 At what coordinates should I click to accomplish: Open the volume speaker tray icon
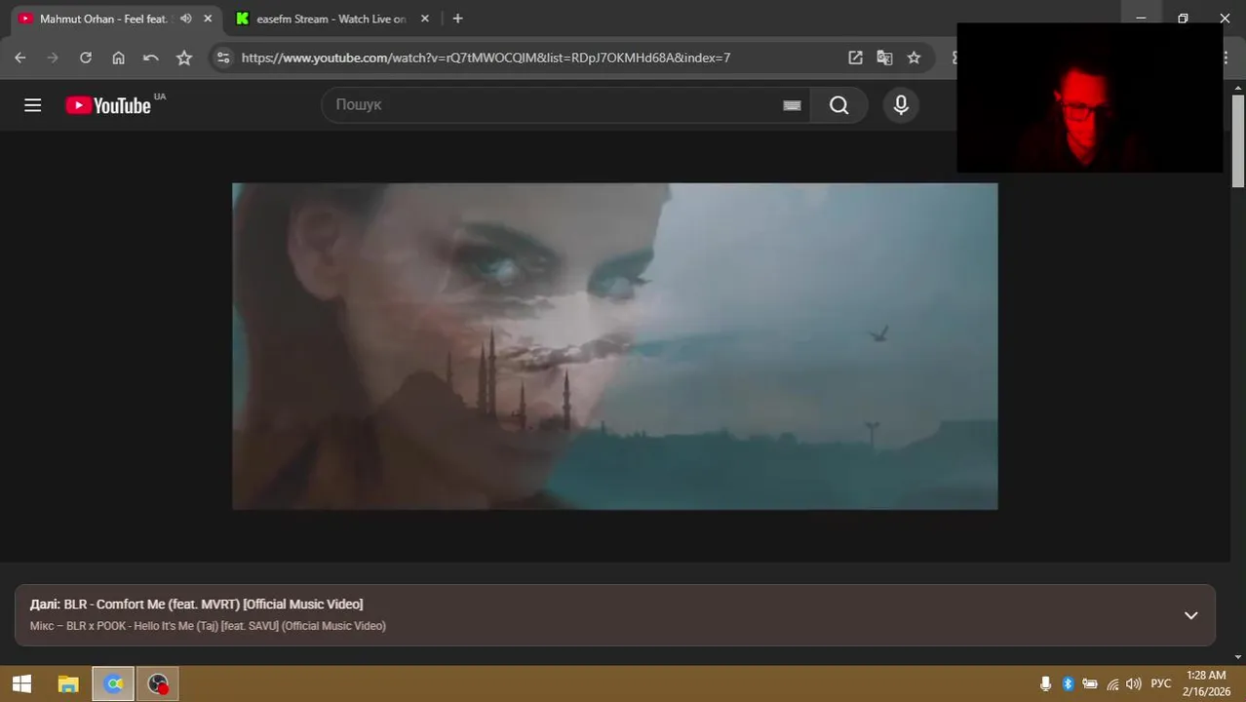(x=1134, y=684)
